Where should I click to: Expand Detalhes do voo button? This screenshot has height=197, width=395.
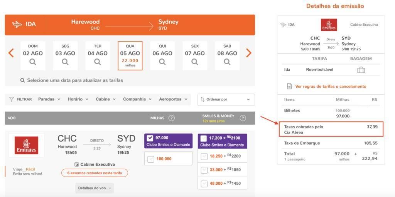tap(95, 188)
